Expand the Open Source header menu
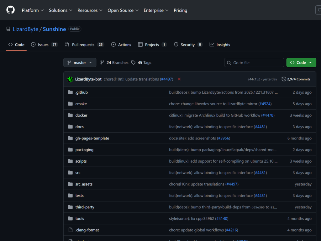The image size is (321, 241). [x=123, y=10]
